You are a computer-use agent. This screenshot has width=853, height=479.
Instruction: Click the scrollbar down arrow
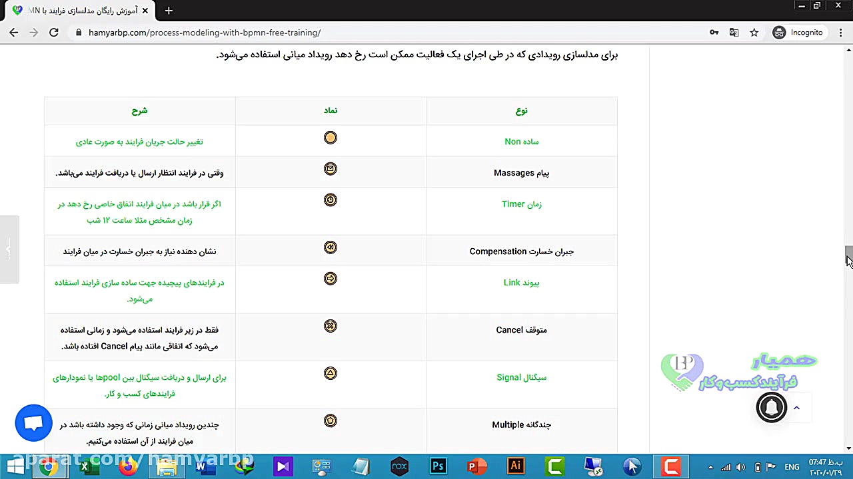[848, 449]
